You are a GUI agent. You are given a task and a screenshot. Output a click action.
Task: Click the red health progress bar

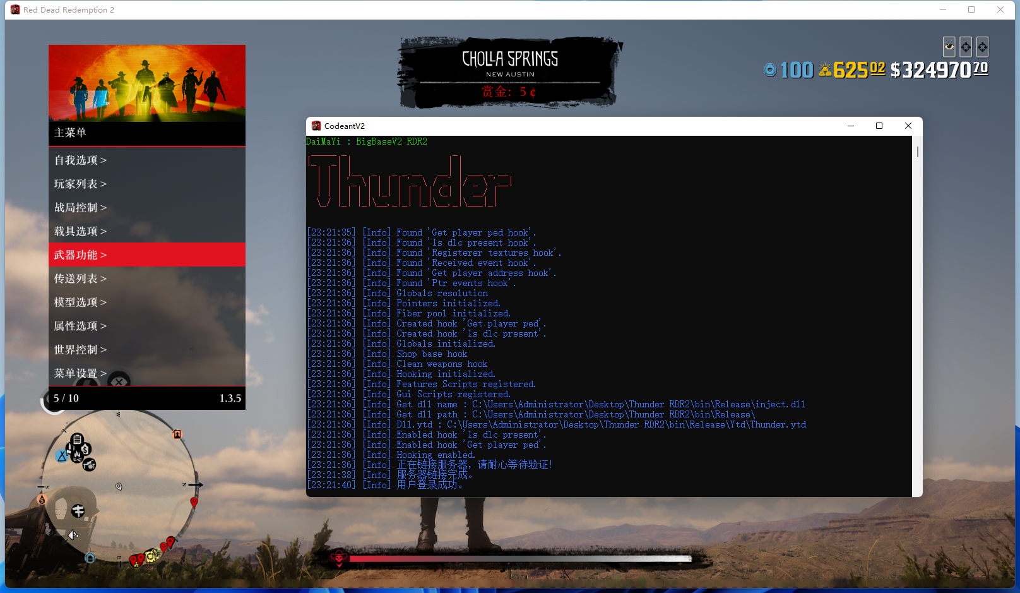520,558
